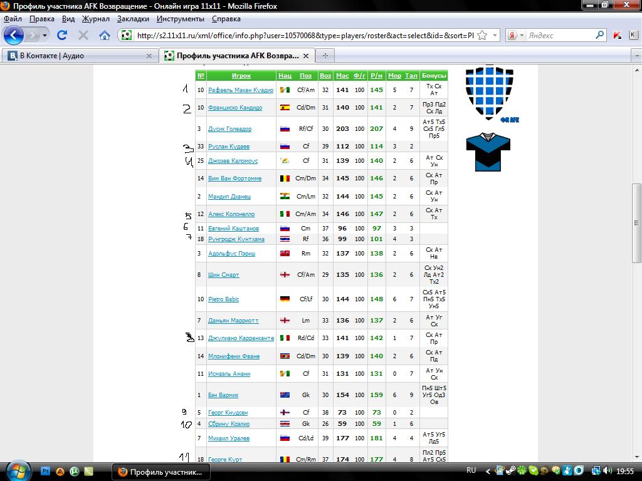The image size is (642, 481).
Task: Click the Stop loading X icon
Action: point(83,36)
